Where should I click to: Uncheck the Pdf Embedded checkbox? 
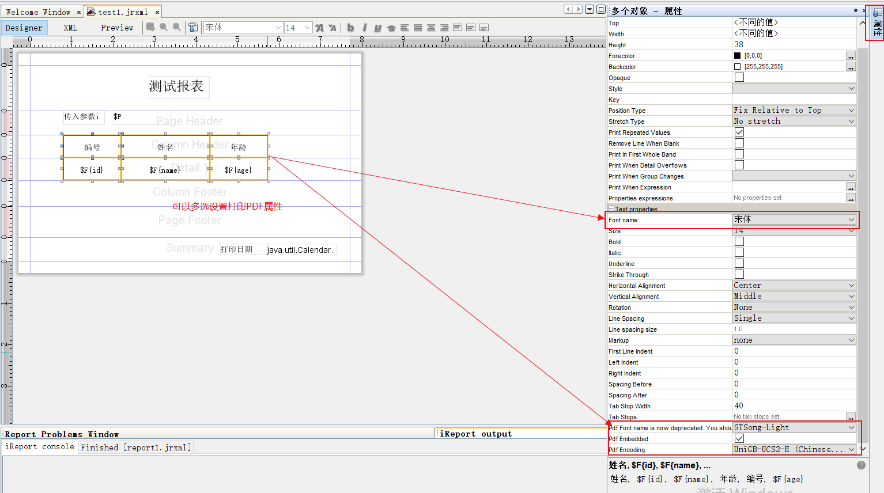tap(739, 438)
